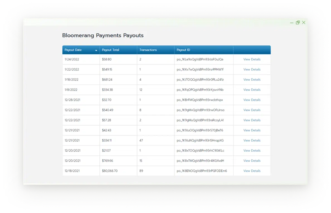
Task: Sort by the Payout Date arrow
Action: point(96,50)
